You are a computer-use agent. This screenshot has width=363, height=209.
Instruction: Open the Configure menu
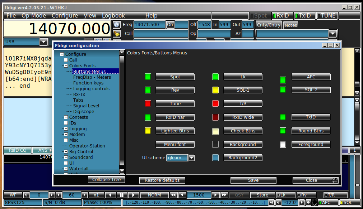click(65, 15)
